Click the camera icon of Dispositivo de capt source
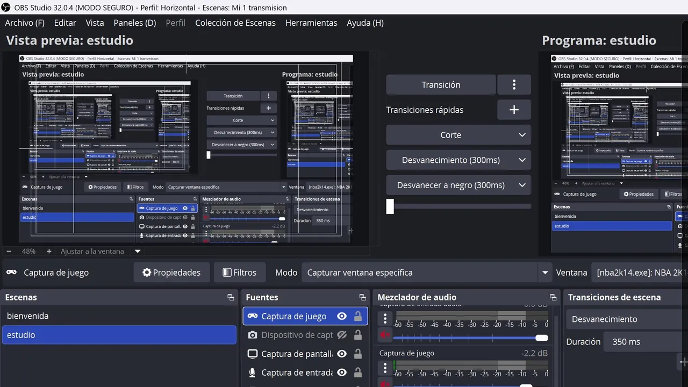688x387 pixels. tap(252, 335)
